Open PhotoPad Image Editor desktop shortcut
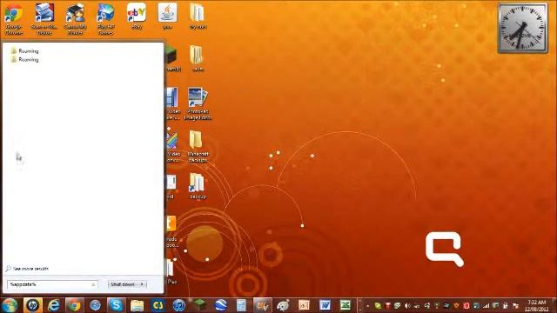This screenshot has height=313, width=557. (198, 104)
